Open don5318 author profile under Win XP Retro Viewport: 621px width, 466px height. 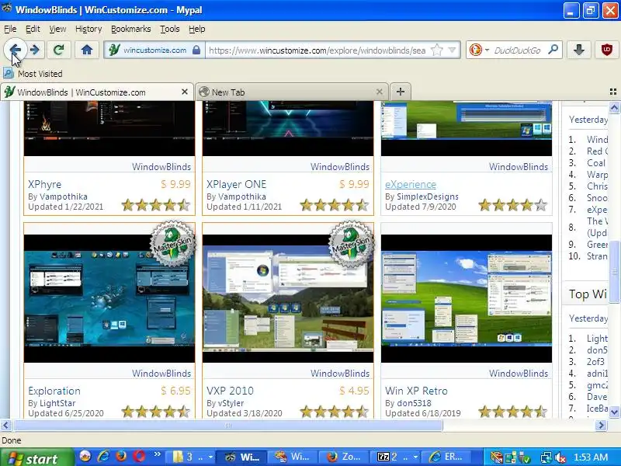415,403
